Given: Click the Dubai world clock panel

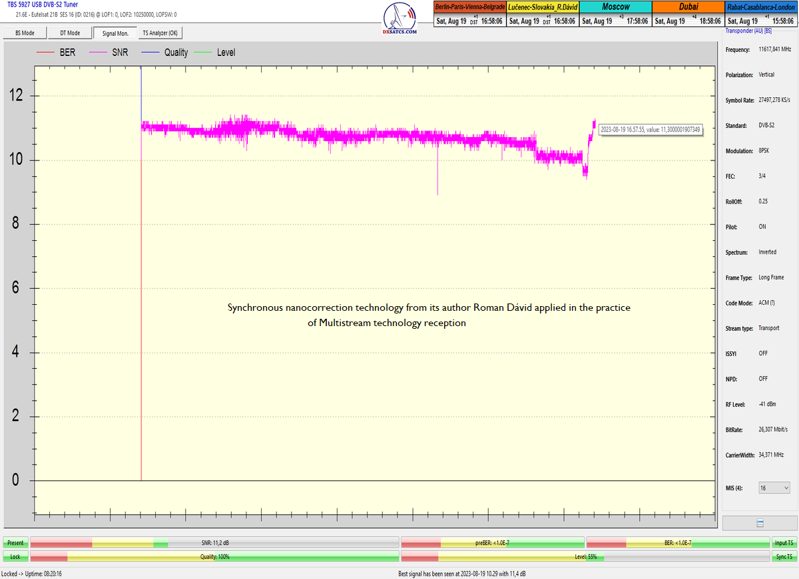Looking at the screenshot, I should [x=688, y=13].
